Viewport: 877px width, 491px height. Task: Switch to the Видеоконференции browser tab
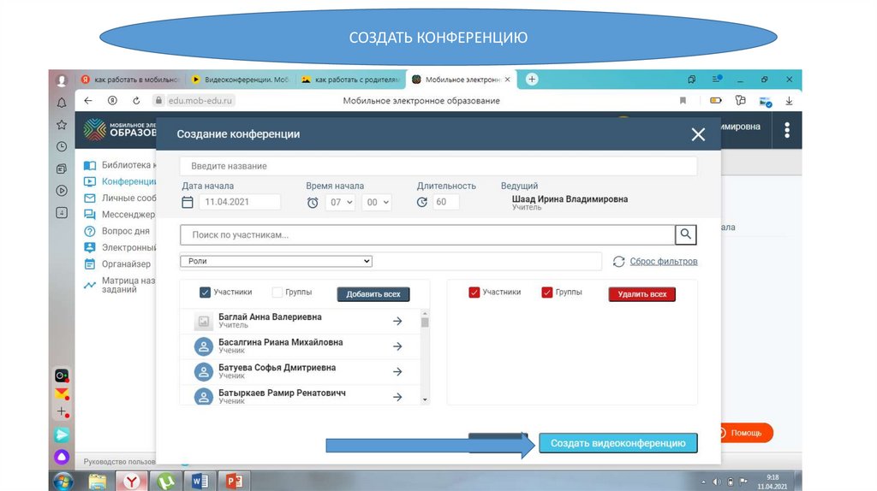(x=240, y=80)
